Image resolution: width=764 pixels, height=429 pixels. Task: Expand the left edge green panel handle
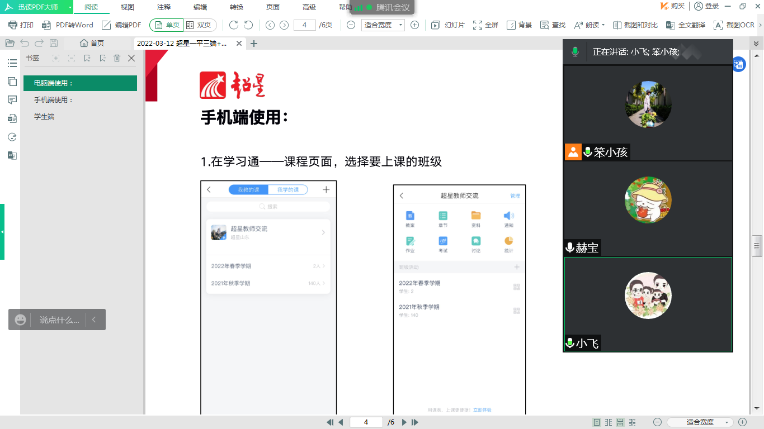pyautogui.click(x=2, y=232)
